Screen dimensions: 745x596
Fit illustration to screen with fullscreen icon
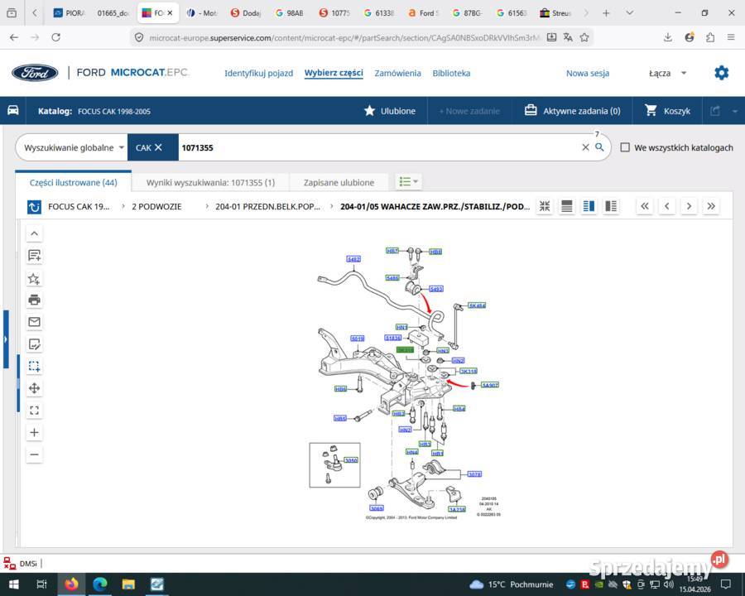point(34,411)
